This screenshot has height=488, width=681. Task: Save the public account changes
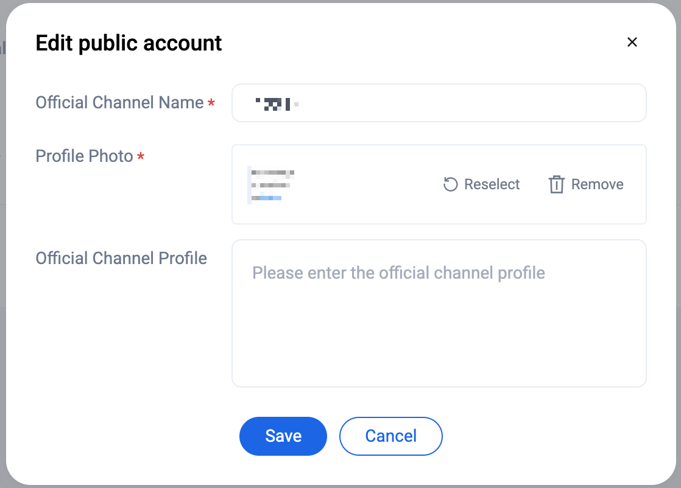[x=283, y=436]
